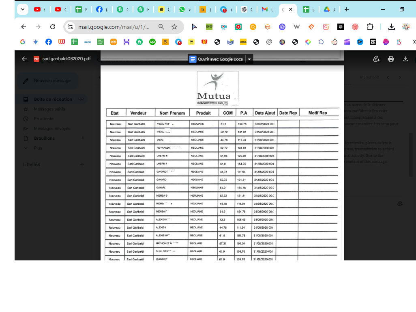Image resolution: width=416 pixels, height=312 pixels.
Task: Click the Mutua logo in the PDF
Action: click(218, 89)
